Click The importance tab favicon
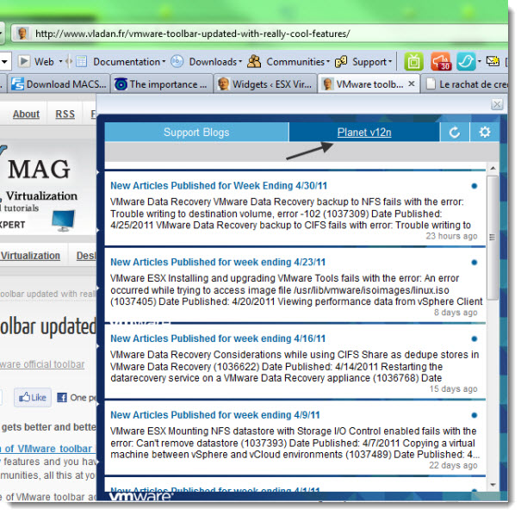Viewport: 521px width, 515px height. [121, 84]
